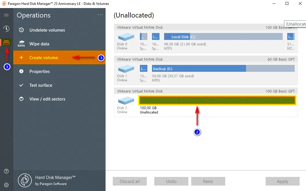Select the Disks & Volumes sidebar icon
306x191 pixels.
pos(6,42)
